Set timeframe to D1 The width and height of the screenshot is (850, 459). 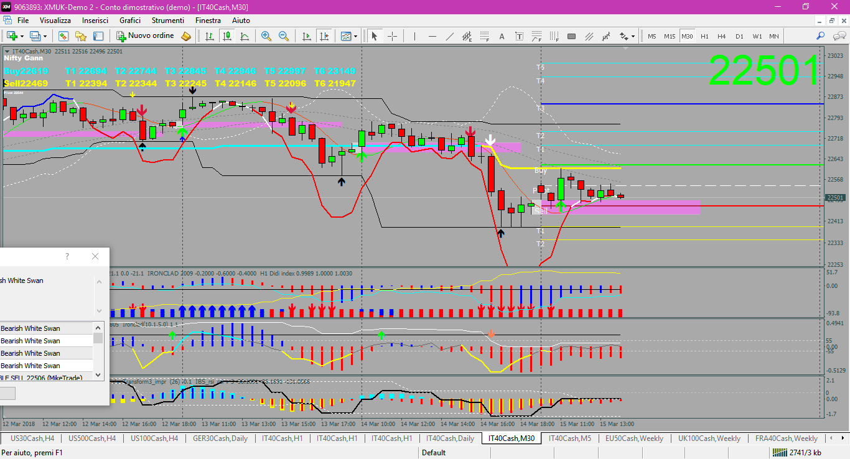739,36
